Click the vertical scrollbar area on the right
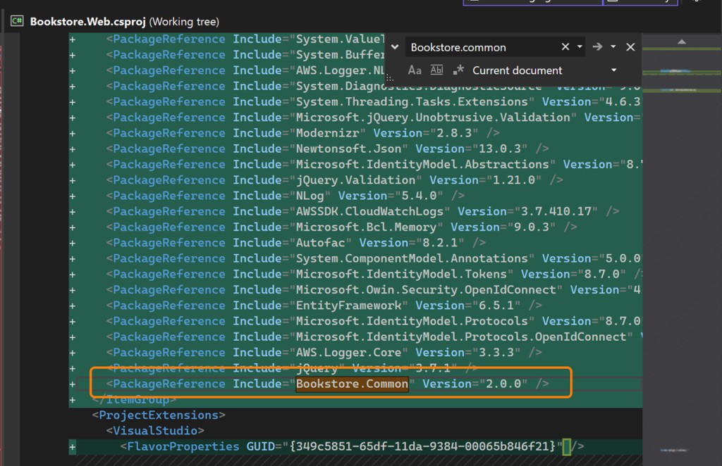The image size is (722, 466). pyautogui.click(x=716, y=246)
